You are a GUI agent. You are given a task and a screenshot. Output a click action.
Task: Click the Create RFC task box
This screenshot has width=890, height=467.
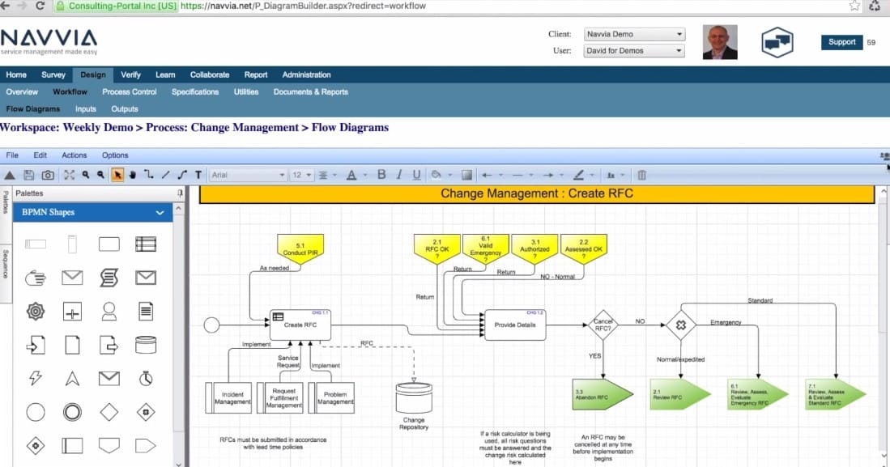point(300,325)
